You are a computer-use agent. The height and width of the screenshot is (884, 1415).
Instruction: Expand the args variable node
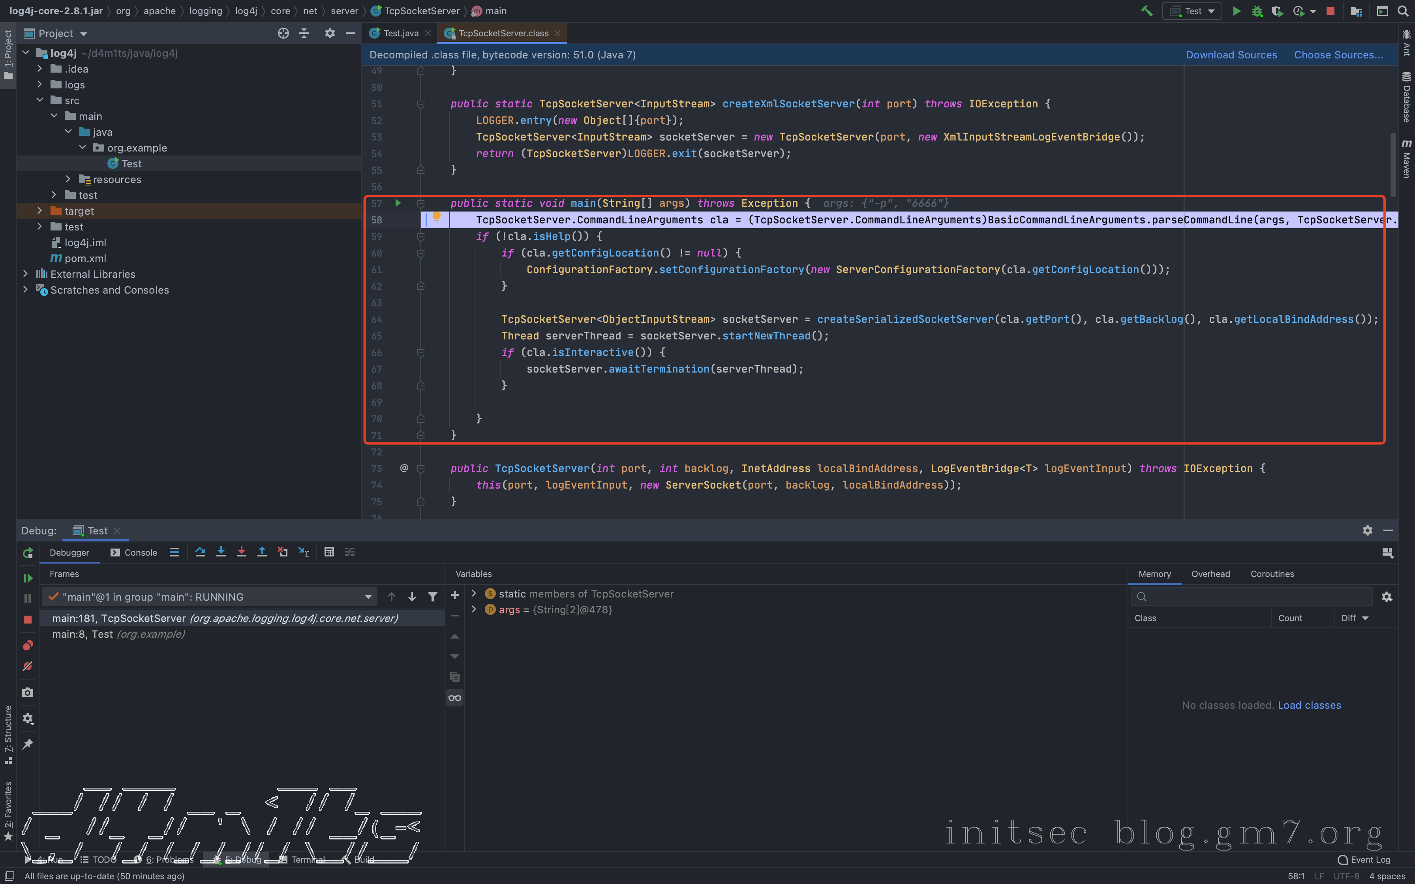(x=474, y=609)
